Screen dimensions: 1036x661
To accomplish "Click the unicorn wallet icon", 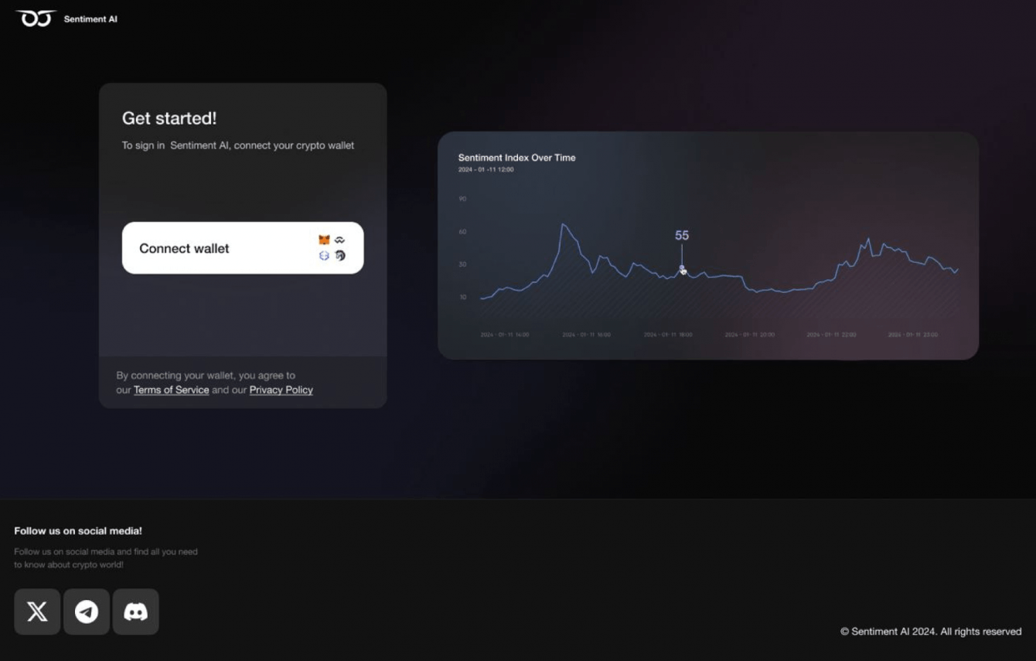I will click(x=339, y=256).
